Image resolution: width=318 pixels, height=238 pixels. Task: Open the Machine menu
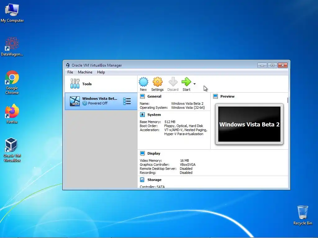pos(85,72)
